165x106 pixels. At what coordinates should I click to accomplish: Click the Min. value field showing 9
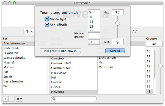click(x=117, y=42)
